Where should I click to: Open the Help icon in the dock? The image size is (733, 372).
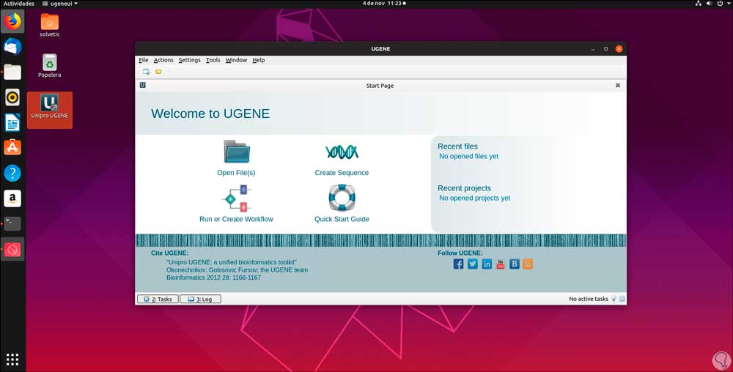pyautogui.click(x=12, y=173)
